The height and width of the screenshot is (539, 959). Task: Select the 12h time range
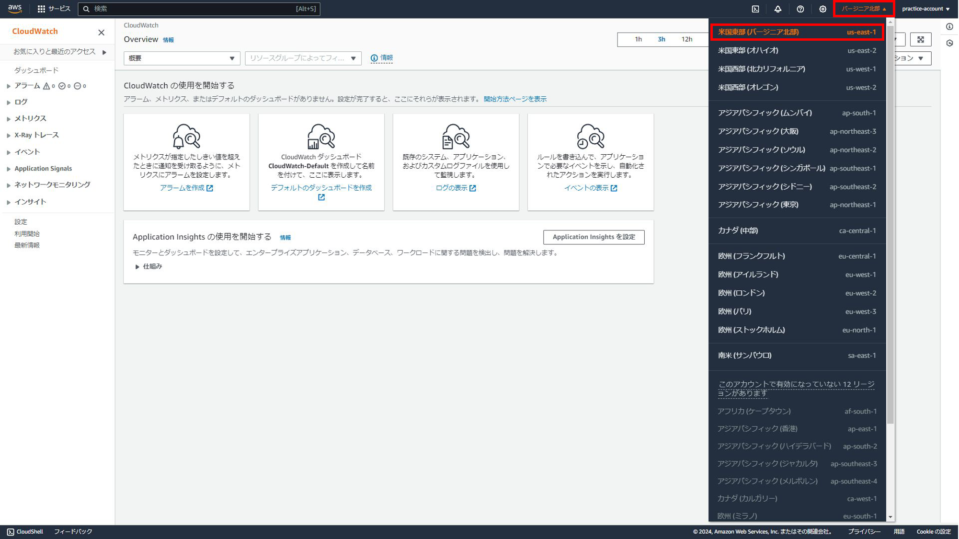[686, 39]
